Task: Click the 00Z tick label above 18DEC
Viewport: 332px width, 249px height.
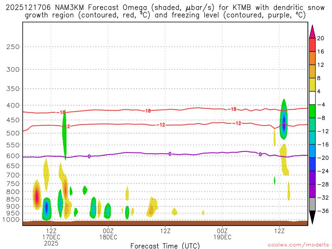Action: (108, 231)
